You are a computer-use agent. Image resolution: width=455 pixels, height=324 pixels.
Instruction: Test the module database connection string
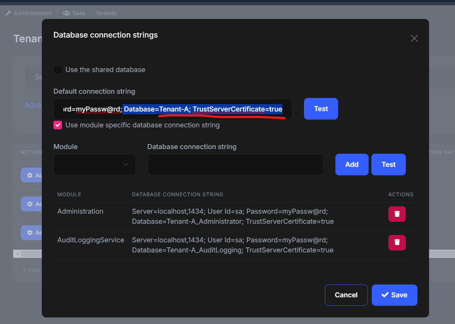(388, 165)
